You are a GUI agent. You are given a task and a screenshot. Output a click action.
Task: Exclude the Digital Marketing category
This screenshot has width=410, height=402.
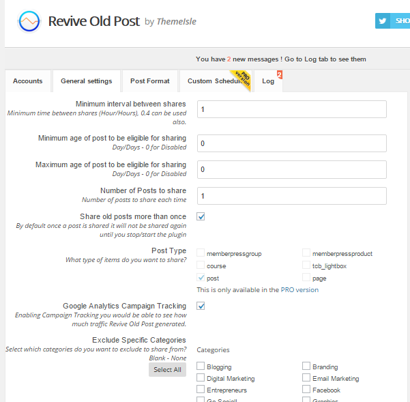[x=201, y=377]
